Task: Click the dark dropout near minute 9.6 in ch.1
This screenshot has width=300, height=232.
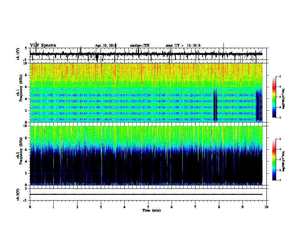Action: click(x=259, y=105)
